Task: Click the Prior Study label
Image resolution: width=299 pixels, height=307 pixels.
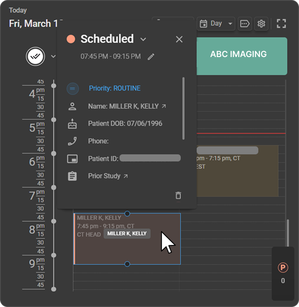Action: pos(104,176)
